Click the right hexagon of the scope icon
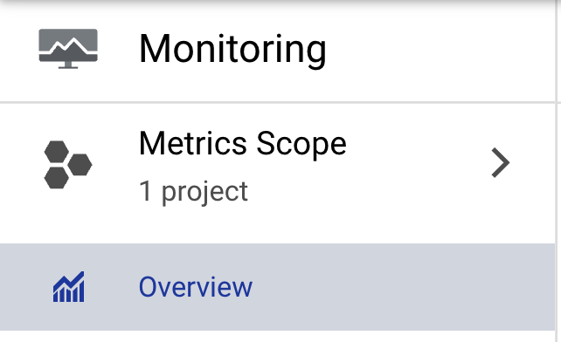 (80, 165)
